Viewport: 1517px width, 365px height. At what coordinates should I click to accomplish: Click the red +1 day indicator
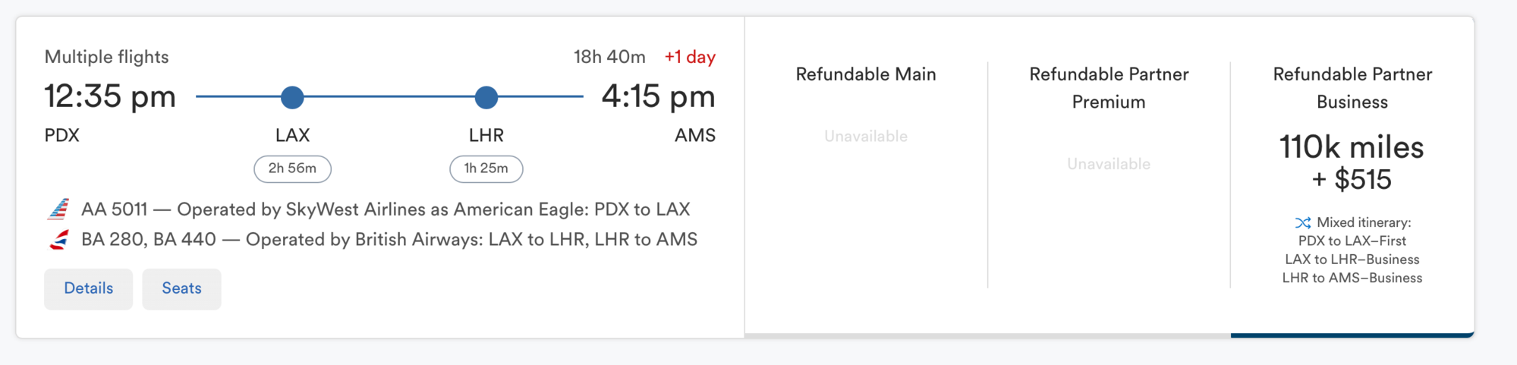tap(690, 57)
